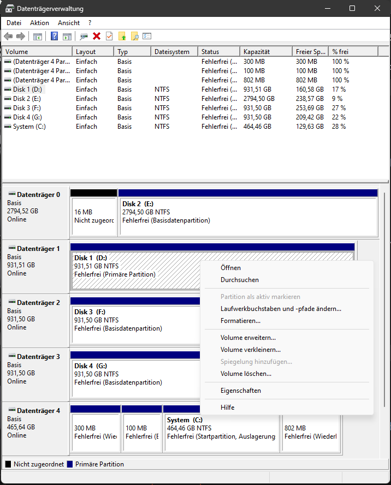
Task: Click the 2794,50 GB capacity cell
Action: tap(259, 99)
